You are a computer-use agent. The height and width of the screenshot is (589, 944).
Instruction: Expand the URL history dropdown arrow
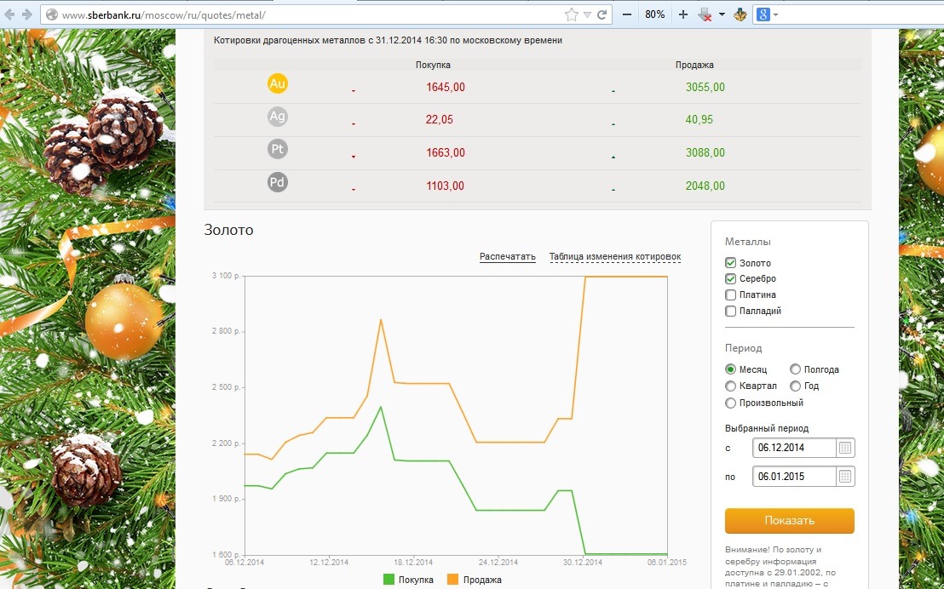point(587,15)
